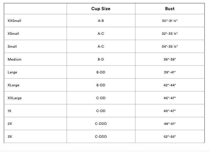Click the 42"-44" bust cell

coord(170,85)
